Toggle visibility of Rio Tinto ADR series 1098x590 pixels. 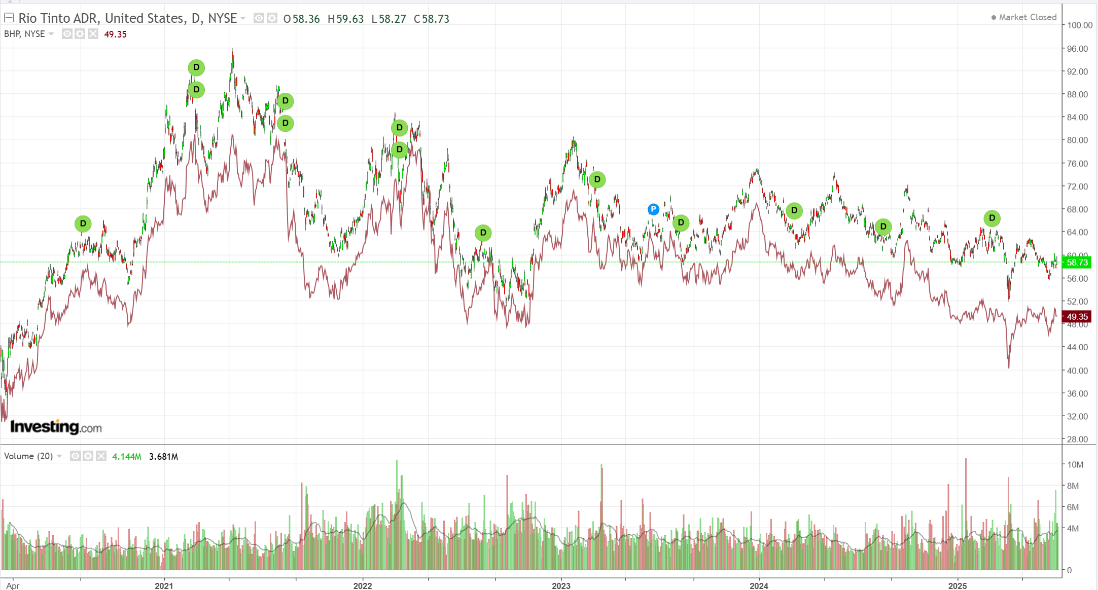pyautogui.click(x=259, y=19)
